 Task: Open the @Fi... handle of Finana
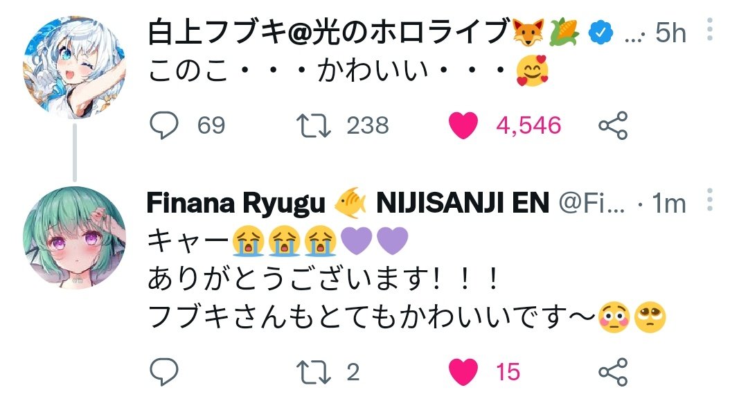[591, 203]
